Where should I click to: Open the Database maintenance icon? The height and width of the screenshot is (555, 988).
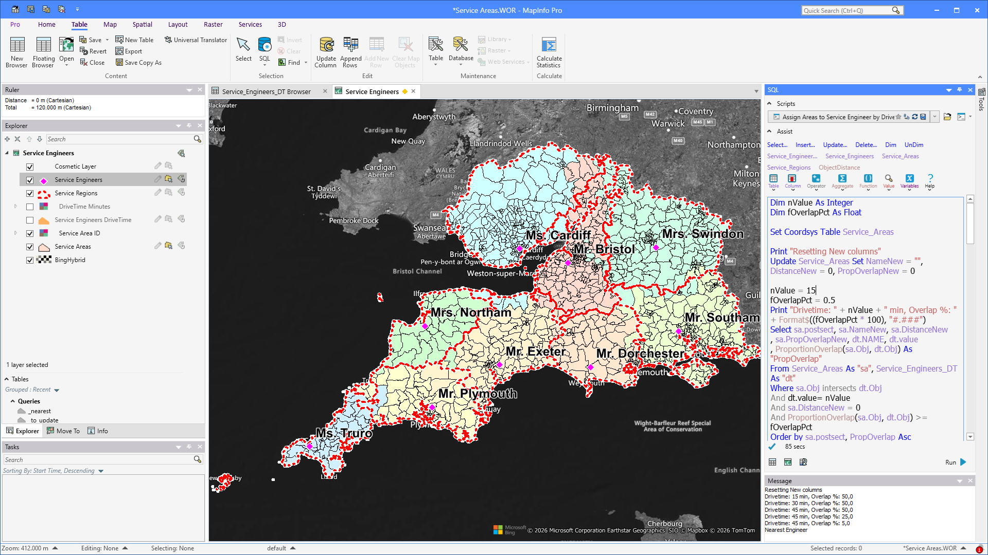(x=461, y=50)
